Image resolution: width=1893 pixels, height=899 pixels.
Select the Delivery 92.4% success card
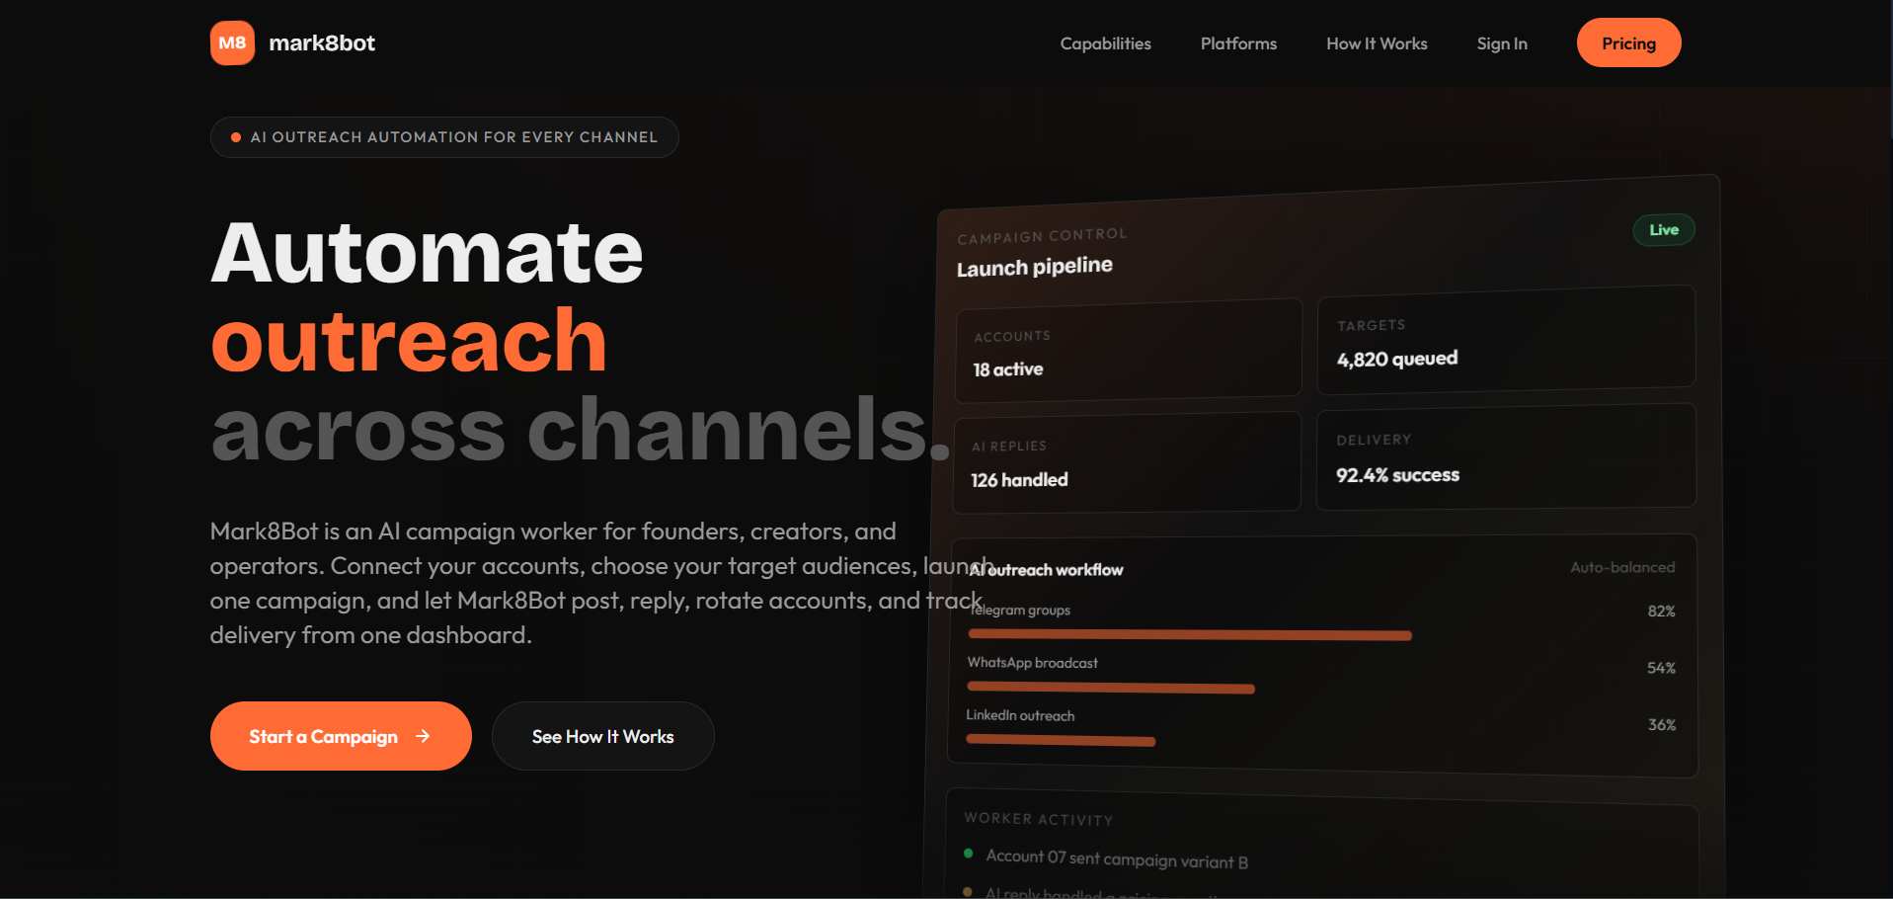pyautogui.click(x=1506, y=456)
